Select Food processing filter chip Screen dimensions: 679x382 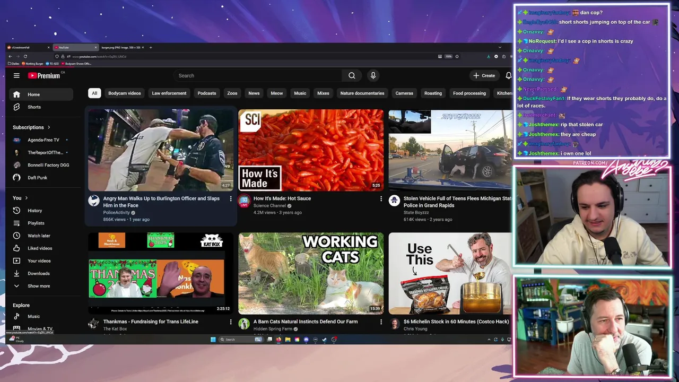(x=469, y=93)
